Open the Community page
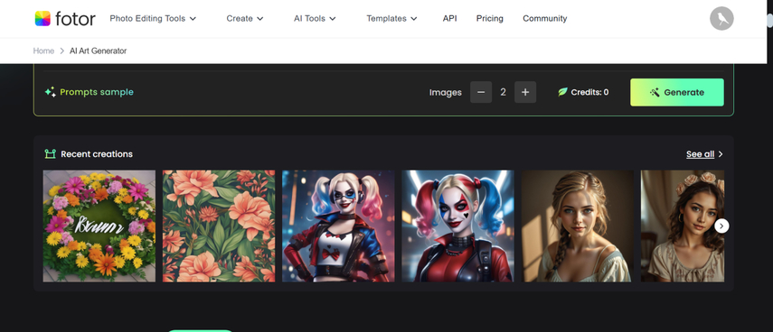The image size is (773, 332). click(x=545, y=19)
